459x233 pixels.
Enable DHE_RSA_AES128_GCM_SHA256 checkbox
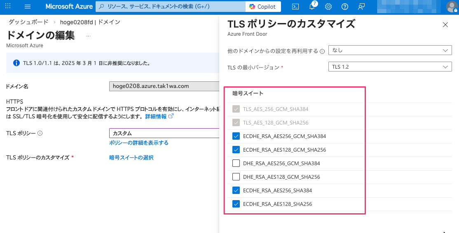click(236, 177)
